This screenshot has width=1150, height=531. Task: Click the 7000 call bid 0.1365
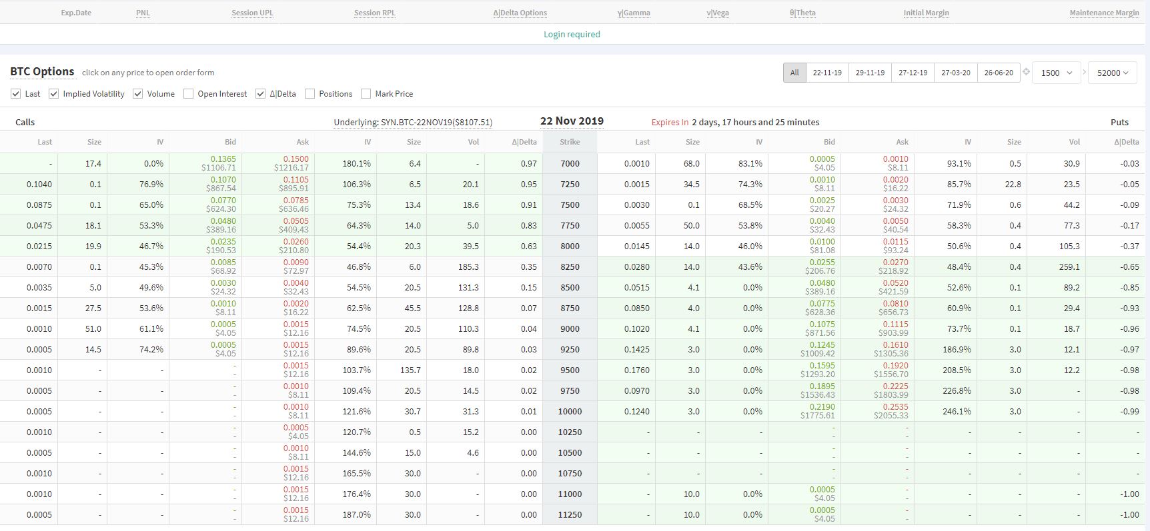[223, 159]
